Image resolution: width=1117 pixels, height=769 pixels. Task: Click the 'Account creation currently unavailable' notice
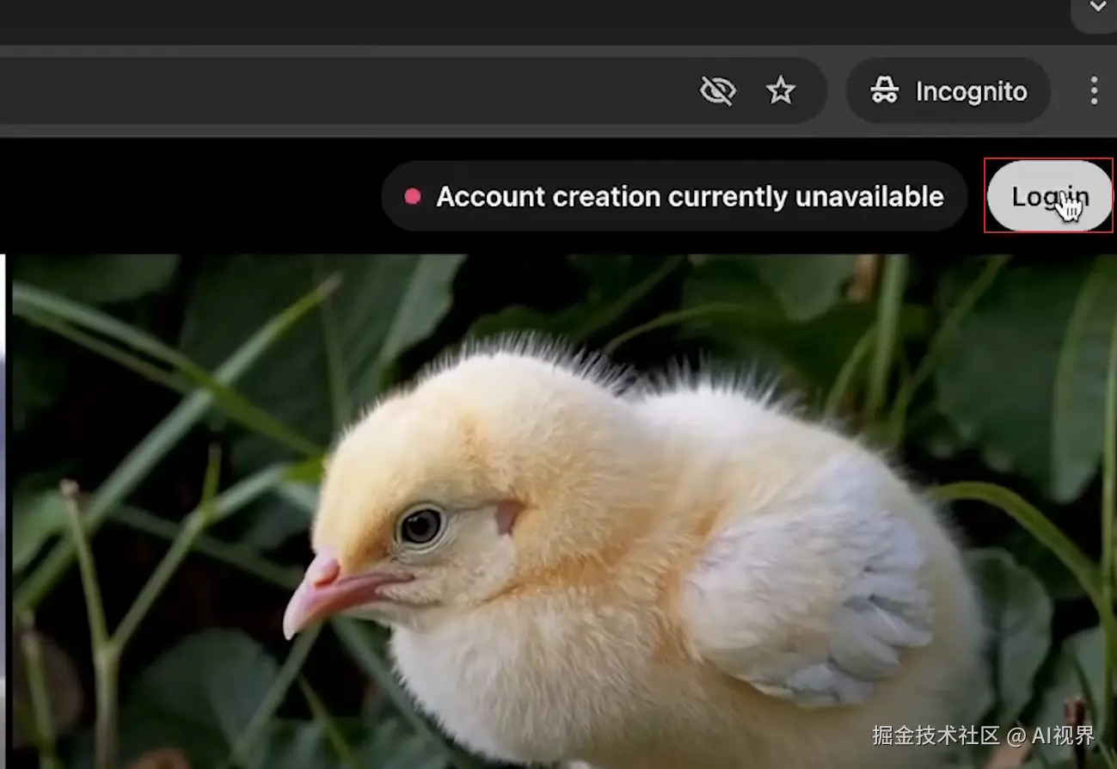[x=675, y=196]
